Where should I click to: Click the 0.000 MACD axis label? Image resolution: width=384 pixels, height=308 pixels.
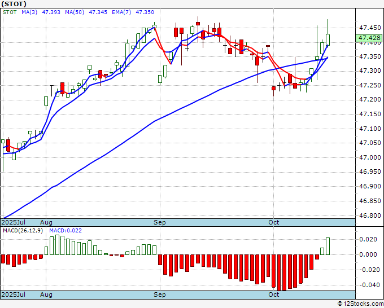(x=368, y=254)
